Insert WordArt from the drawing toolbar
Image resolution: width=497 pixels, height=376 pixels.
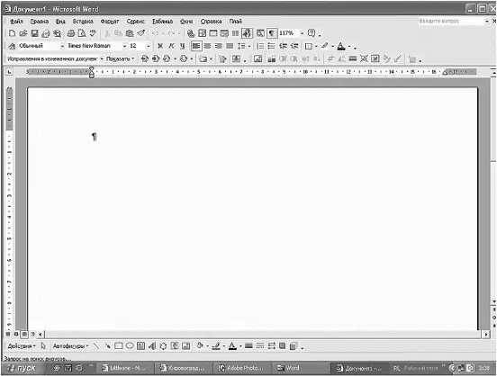tap(152, 346)
